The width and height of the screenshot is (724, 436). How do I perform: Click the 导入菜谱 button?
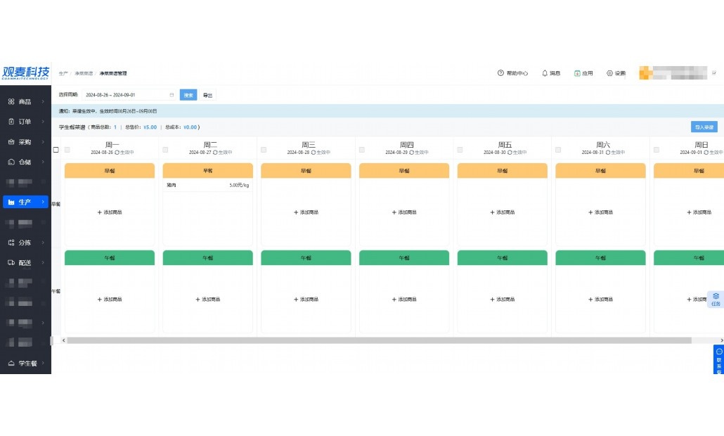click(704, 127)
